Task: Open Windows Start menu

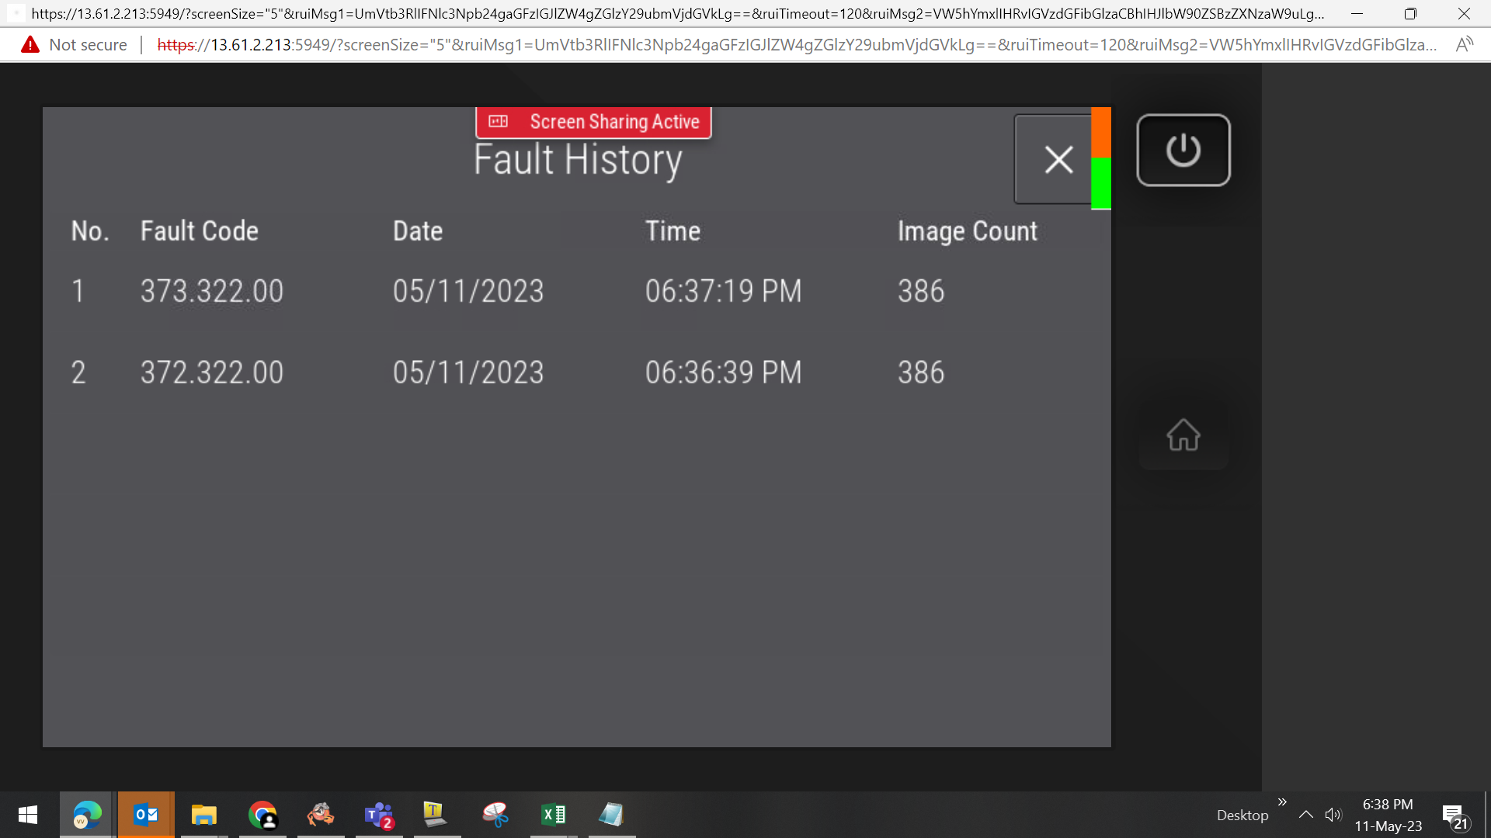Action: pos(28,815)
